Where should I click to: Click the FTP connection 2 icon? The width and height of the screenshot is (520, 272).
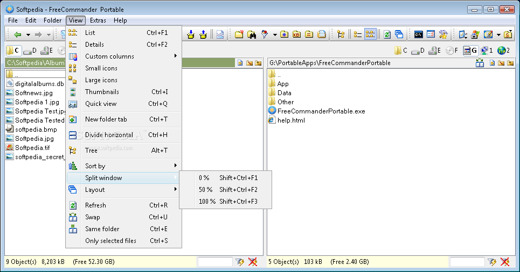coord(503,51)
